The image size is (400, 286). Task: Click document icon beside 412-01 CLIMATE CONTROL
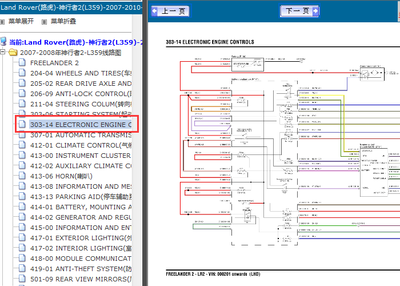tap(22, 145)
